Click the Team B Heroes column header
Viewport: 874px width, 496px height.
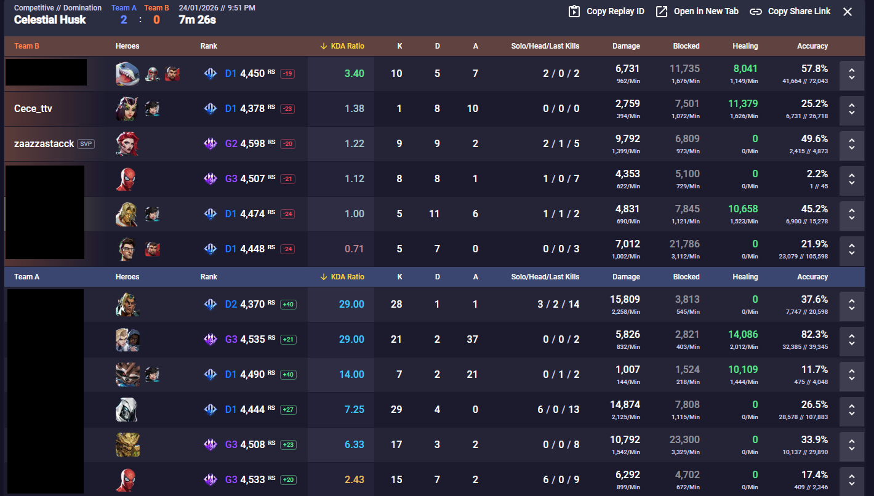pyautogui.click(x=127, y=46)
